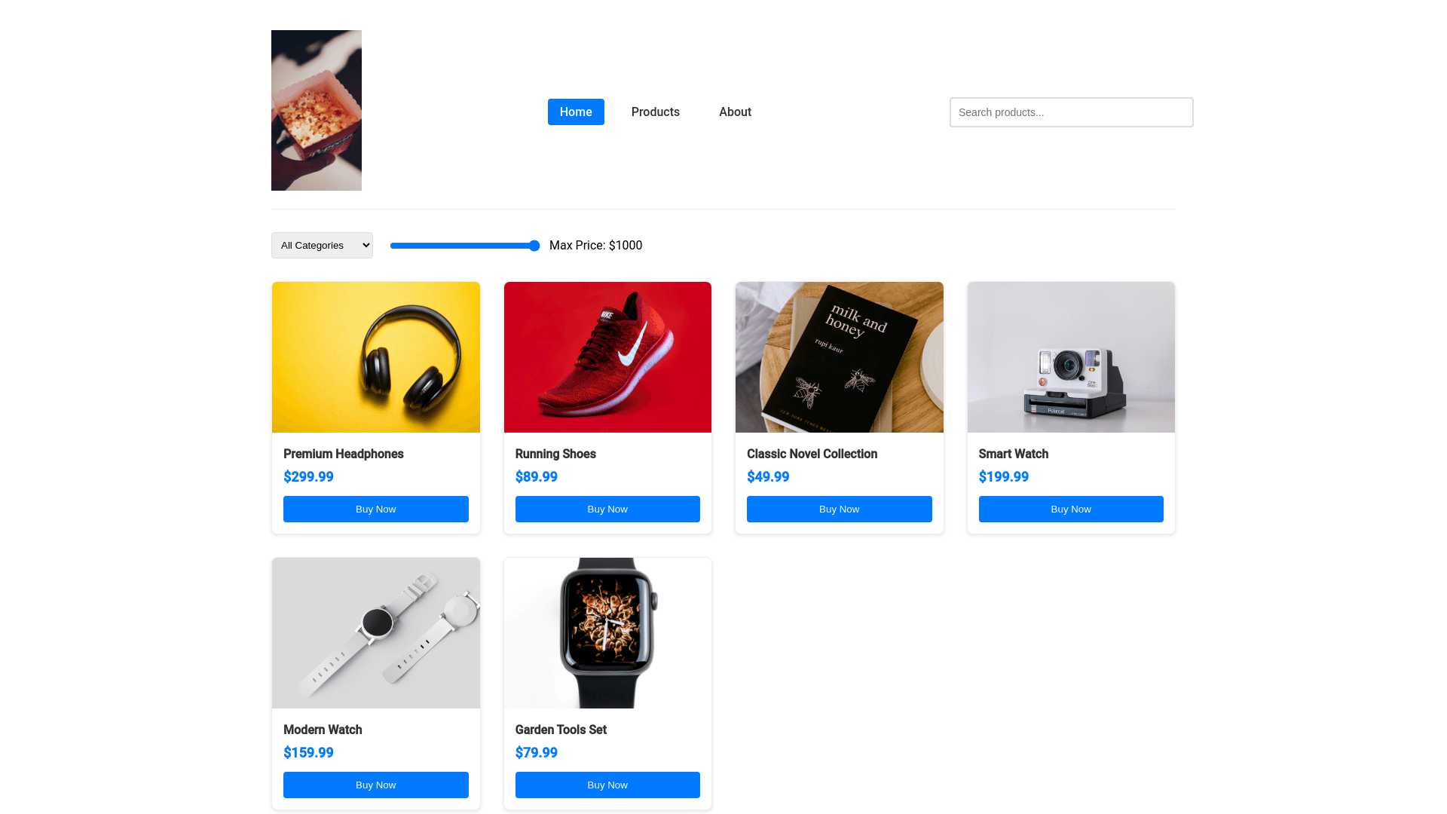Click the Max Price slider handle

[534, 246]
